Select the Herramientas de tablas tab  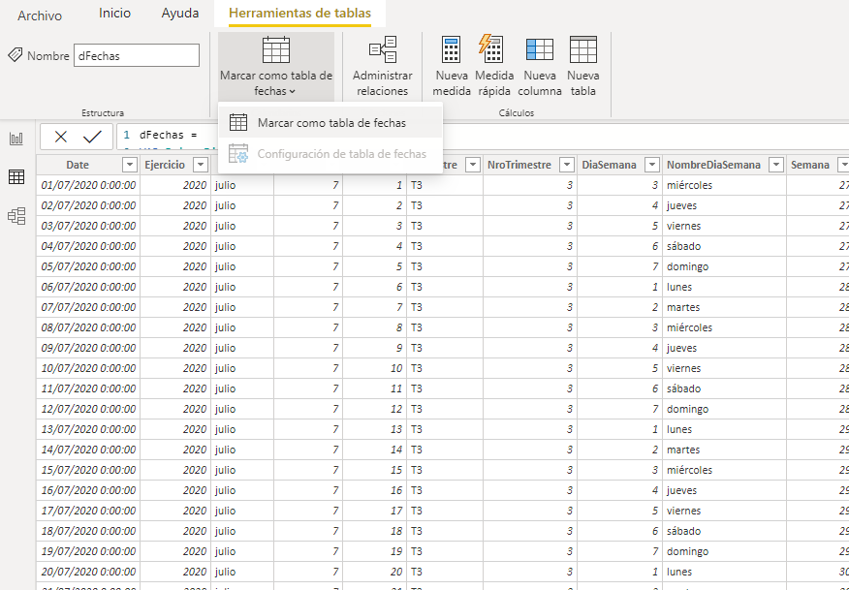tap(300, 13)
